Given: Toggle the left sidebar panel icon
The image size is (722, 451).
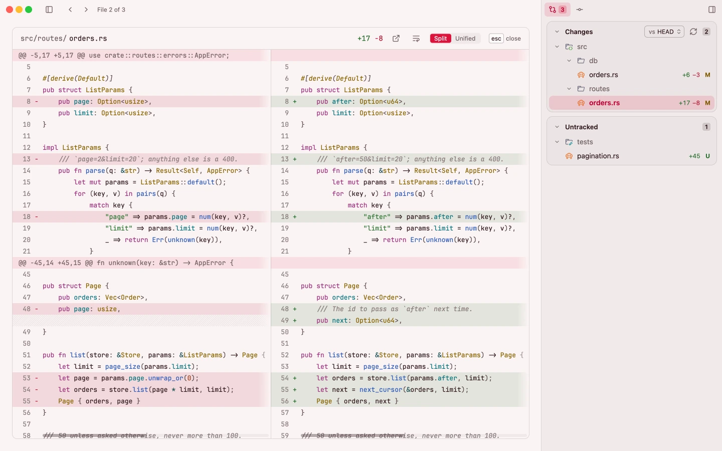Looking at the screenshot, I should tap(49, 10).
